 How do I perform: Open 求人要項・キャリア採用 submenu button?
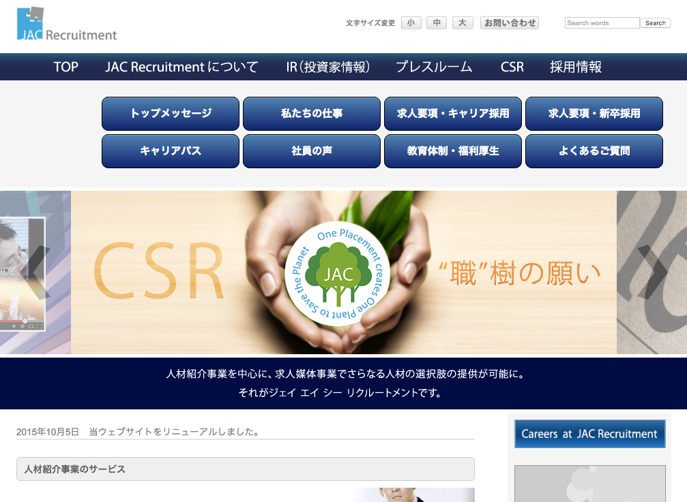(x=453, y=114)
